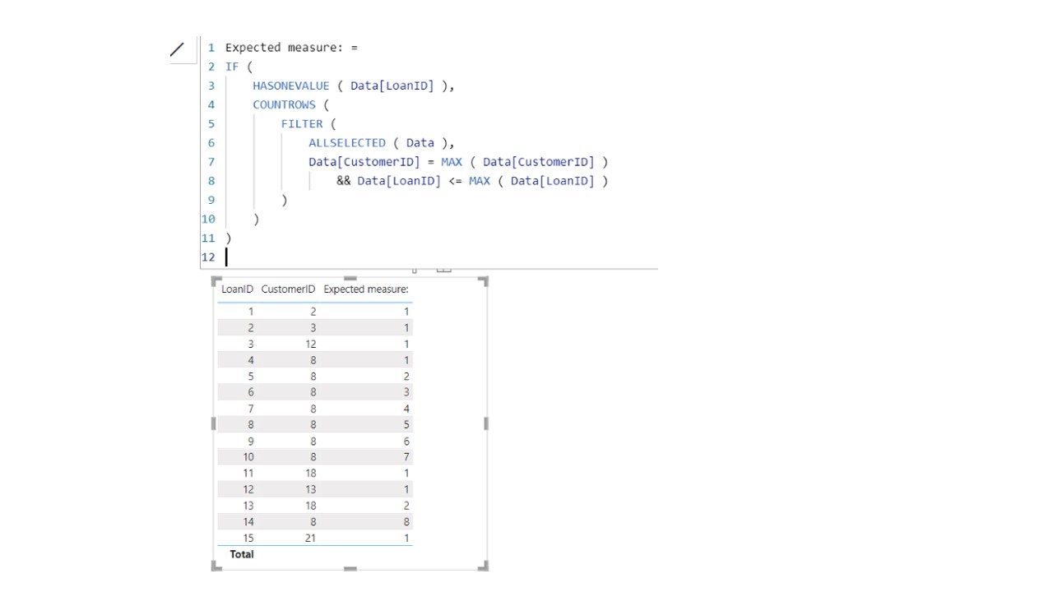The height and width of the screenshot is (592, 1053).
Task: Click left-middle resize handle of table visual
Action: pos(214,423)
